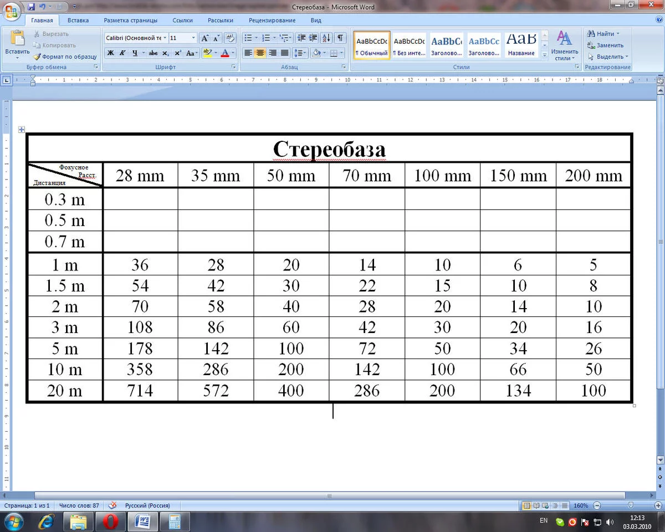
Task: Justify text alignment
Action: [x=285, y=53]
